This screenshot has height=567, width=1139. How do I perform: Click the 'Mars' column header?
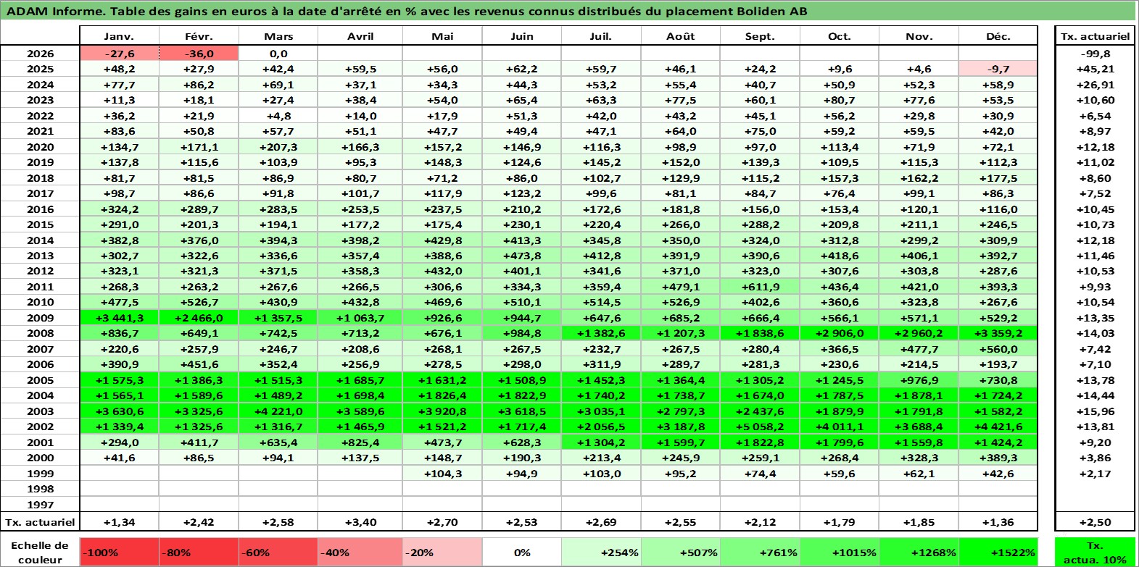pyautogui.click(x=278, y=36)
